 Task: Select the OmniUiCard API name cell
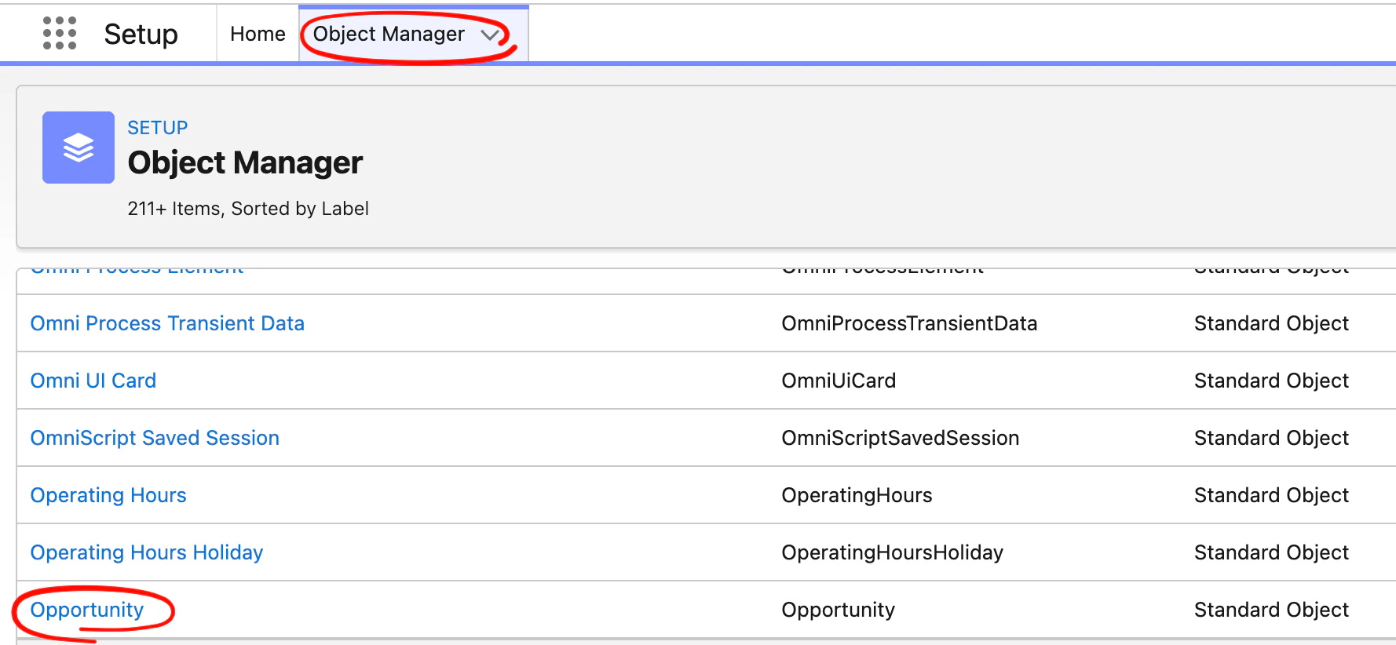tap(839, 381)
